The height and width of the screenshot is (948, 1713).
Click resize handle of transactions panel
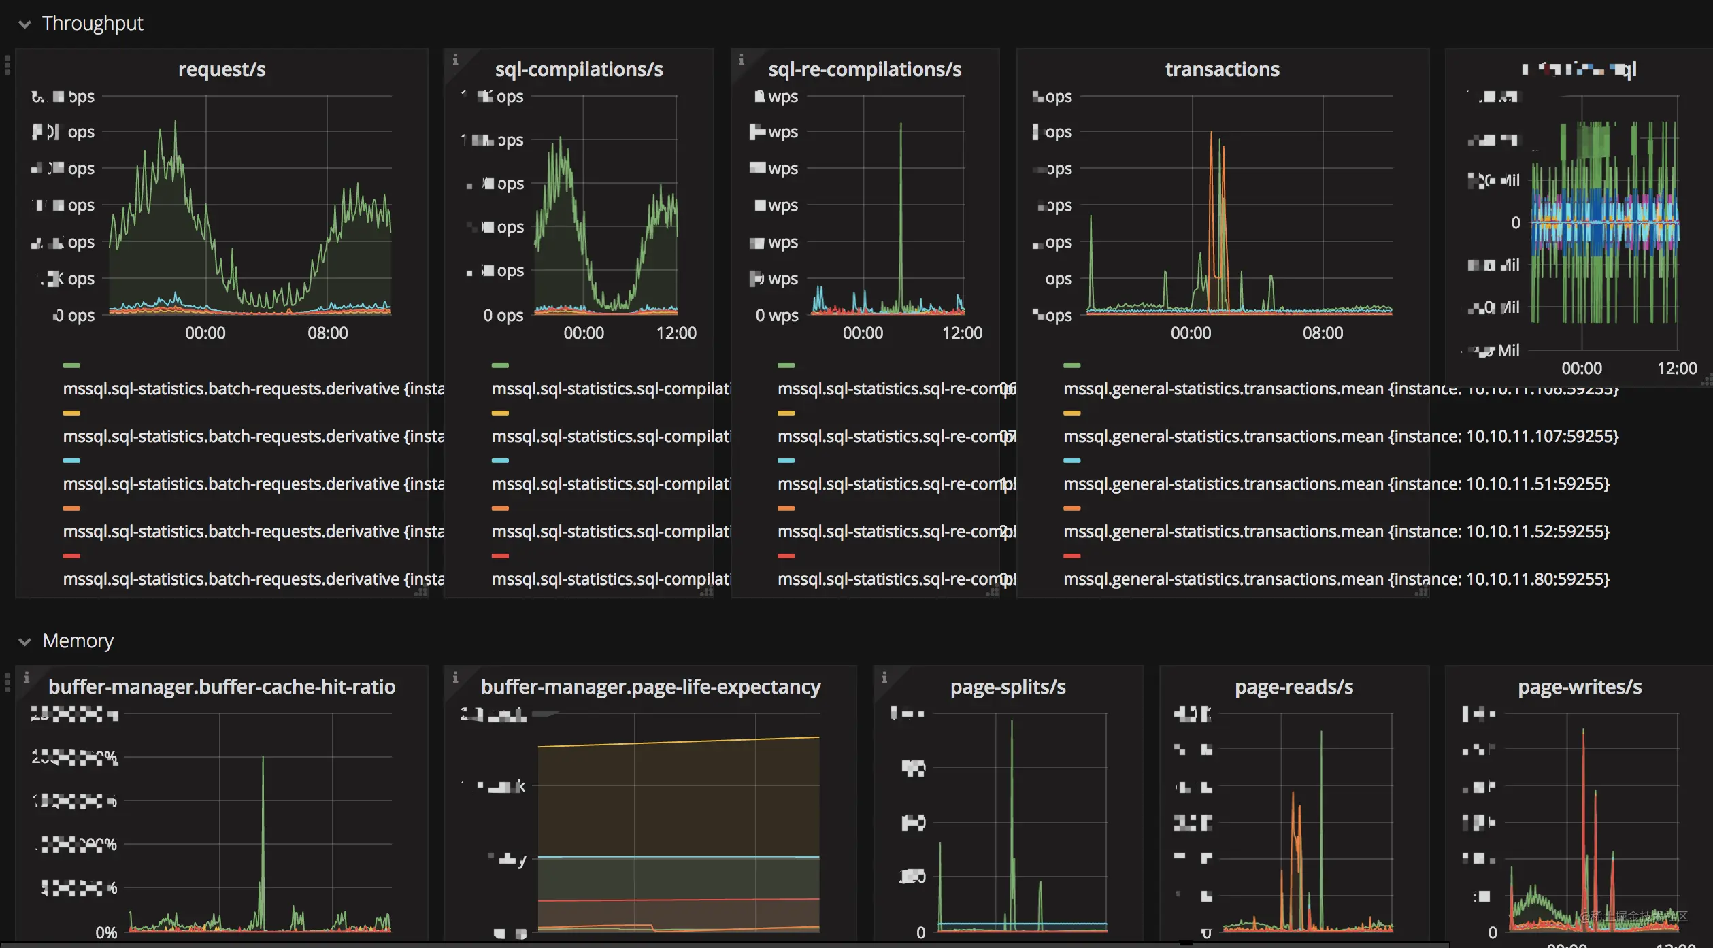click(x=1421, y=592)
